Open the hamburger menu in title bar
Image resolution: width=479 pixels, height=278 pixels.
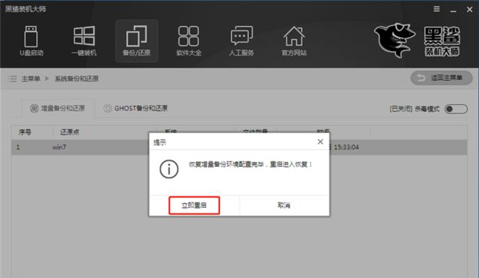437,9
